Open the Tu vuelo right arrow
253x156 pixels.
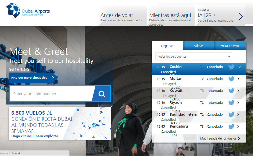click(241, 16)
